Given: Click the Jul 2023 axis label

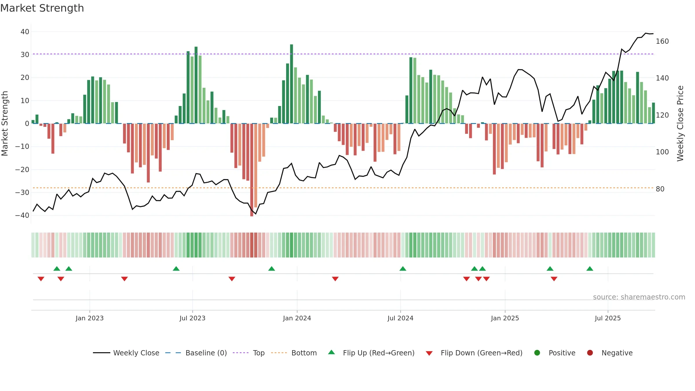Looking at the screenshot, I should tap(193, 318).
